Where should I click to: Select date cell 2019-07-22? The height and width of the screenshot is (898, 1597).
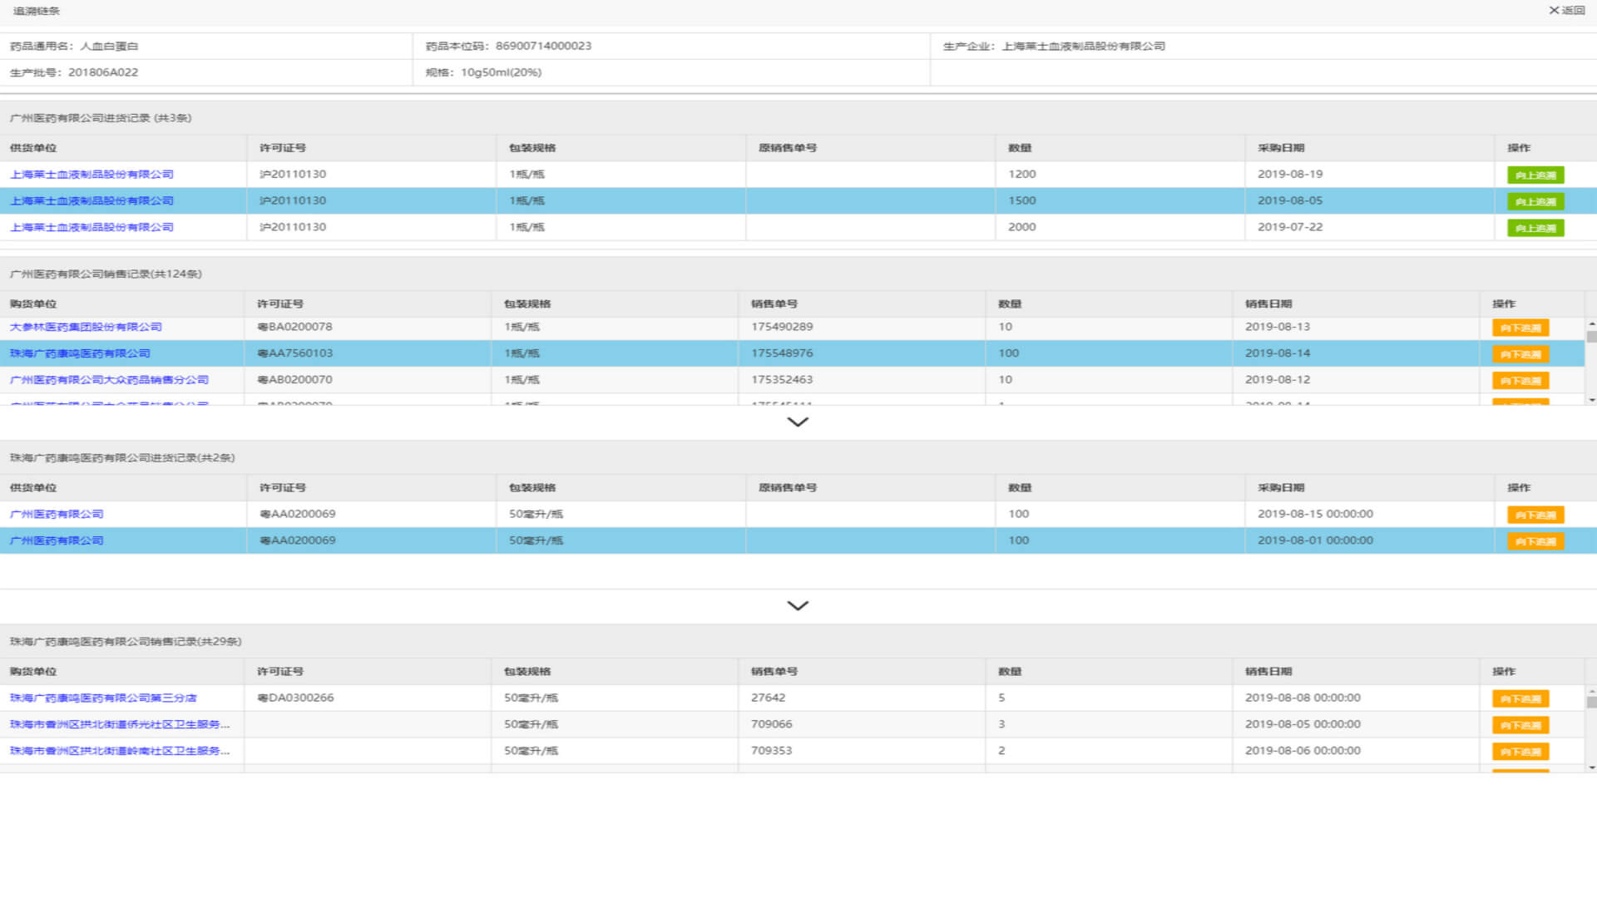[1369, 227]
